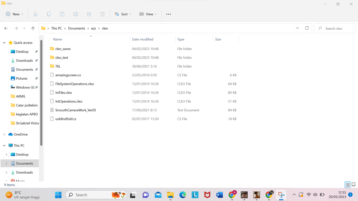Open McAfee from the taskbar

tap(207, 195)
